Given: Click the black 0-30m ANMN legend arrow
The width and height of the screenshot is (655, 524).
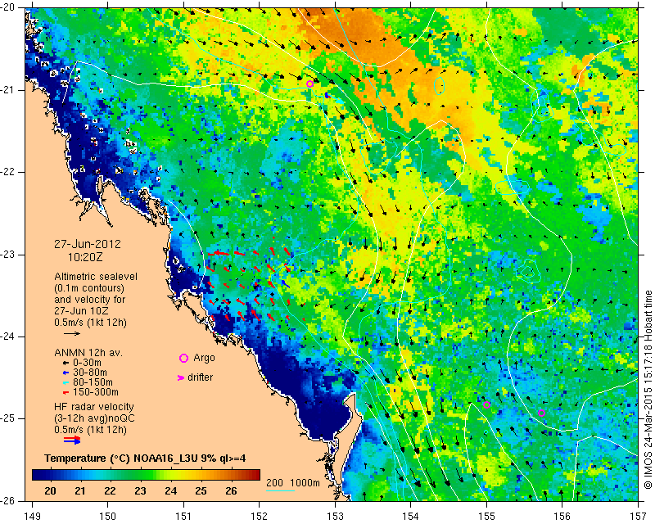Looking at the screenshot, I should 65,364.
